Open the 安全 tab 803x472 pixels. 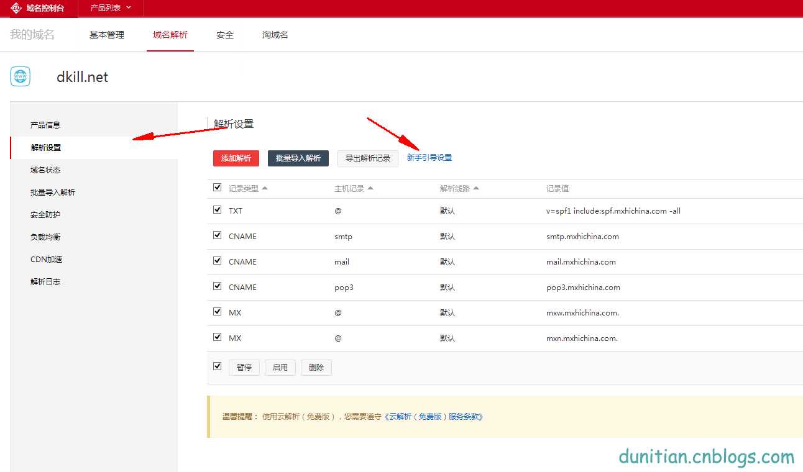225,35
